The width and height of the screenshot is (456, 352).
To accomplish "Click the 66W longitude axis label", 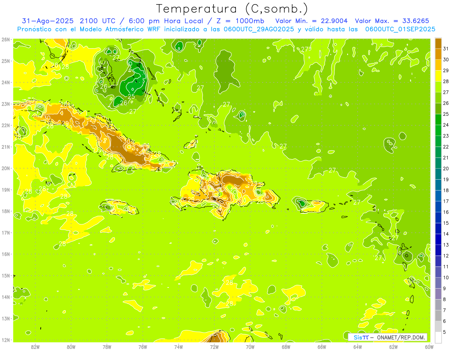I will coord(322,347).
